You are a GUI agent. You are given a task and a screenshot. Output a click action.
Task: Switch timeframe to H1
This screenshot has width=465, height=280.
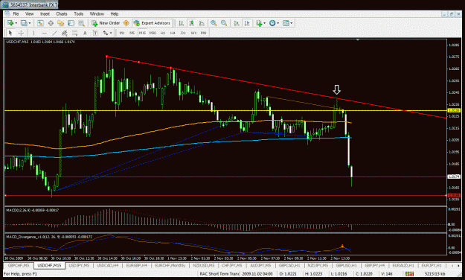point(163,33)
